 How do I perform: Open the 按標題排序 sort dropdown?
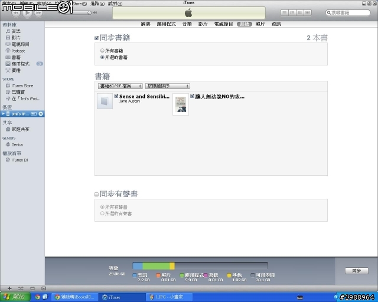tap(168, 86)
